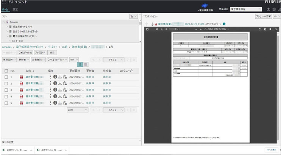
Task: Switch to thumbnail grid view
Action: click(86, 64)
